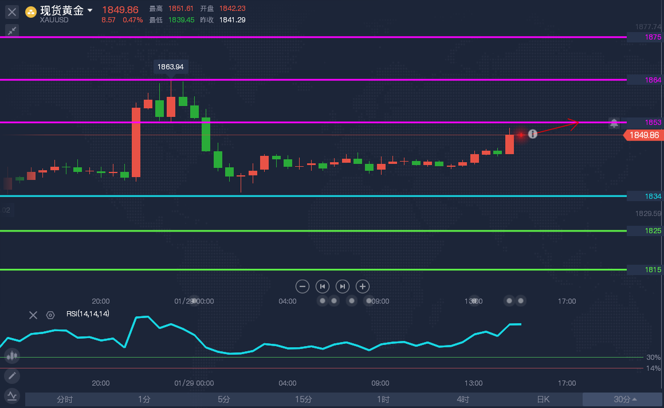The height and width of the screenshot is (408, 664).
Task: Click the 1849.86 current price tag
Action: click(x=644, y=135)
